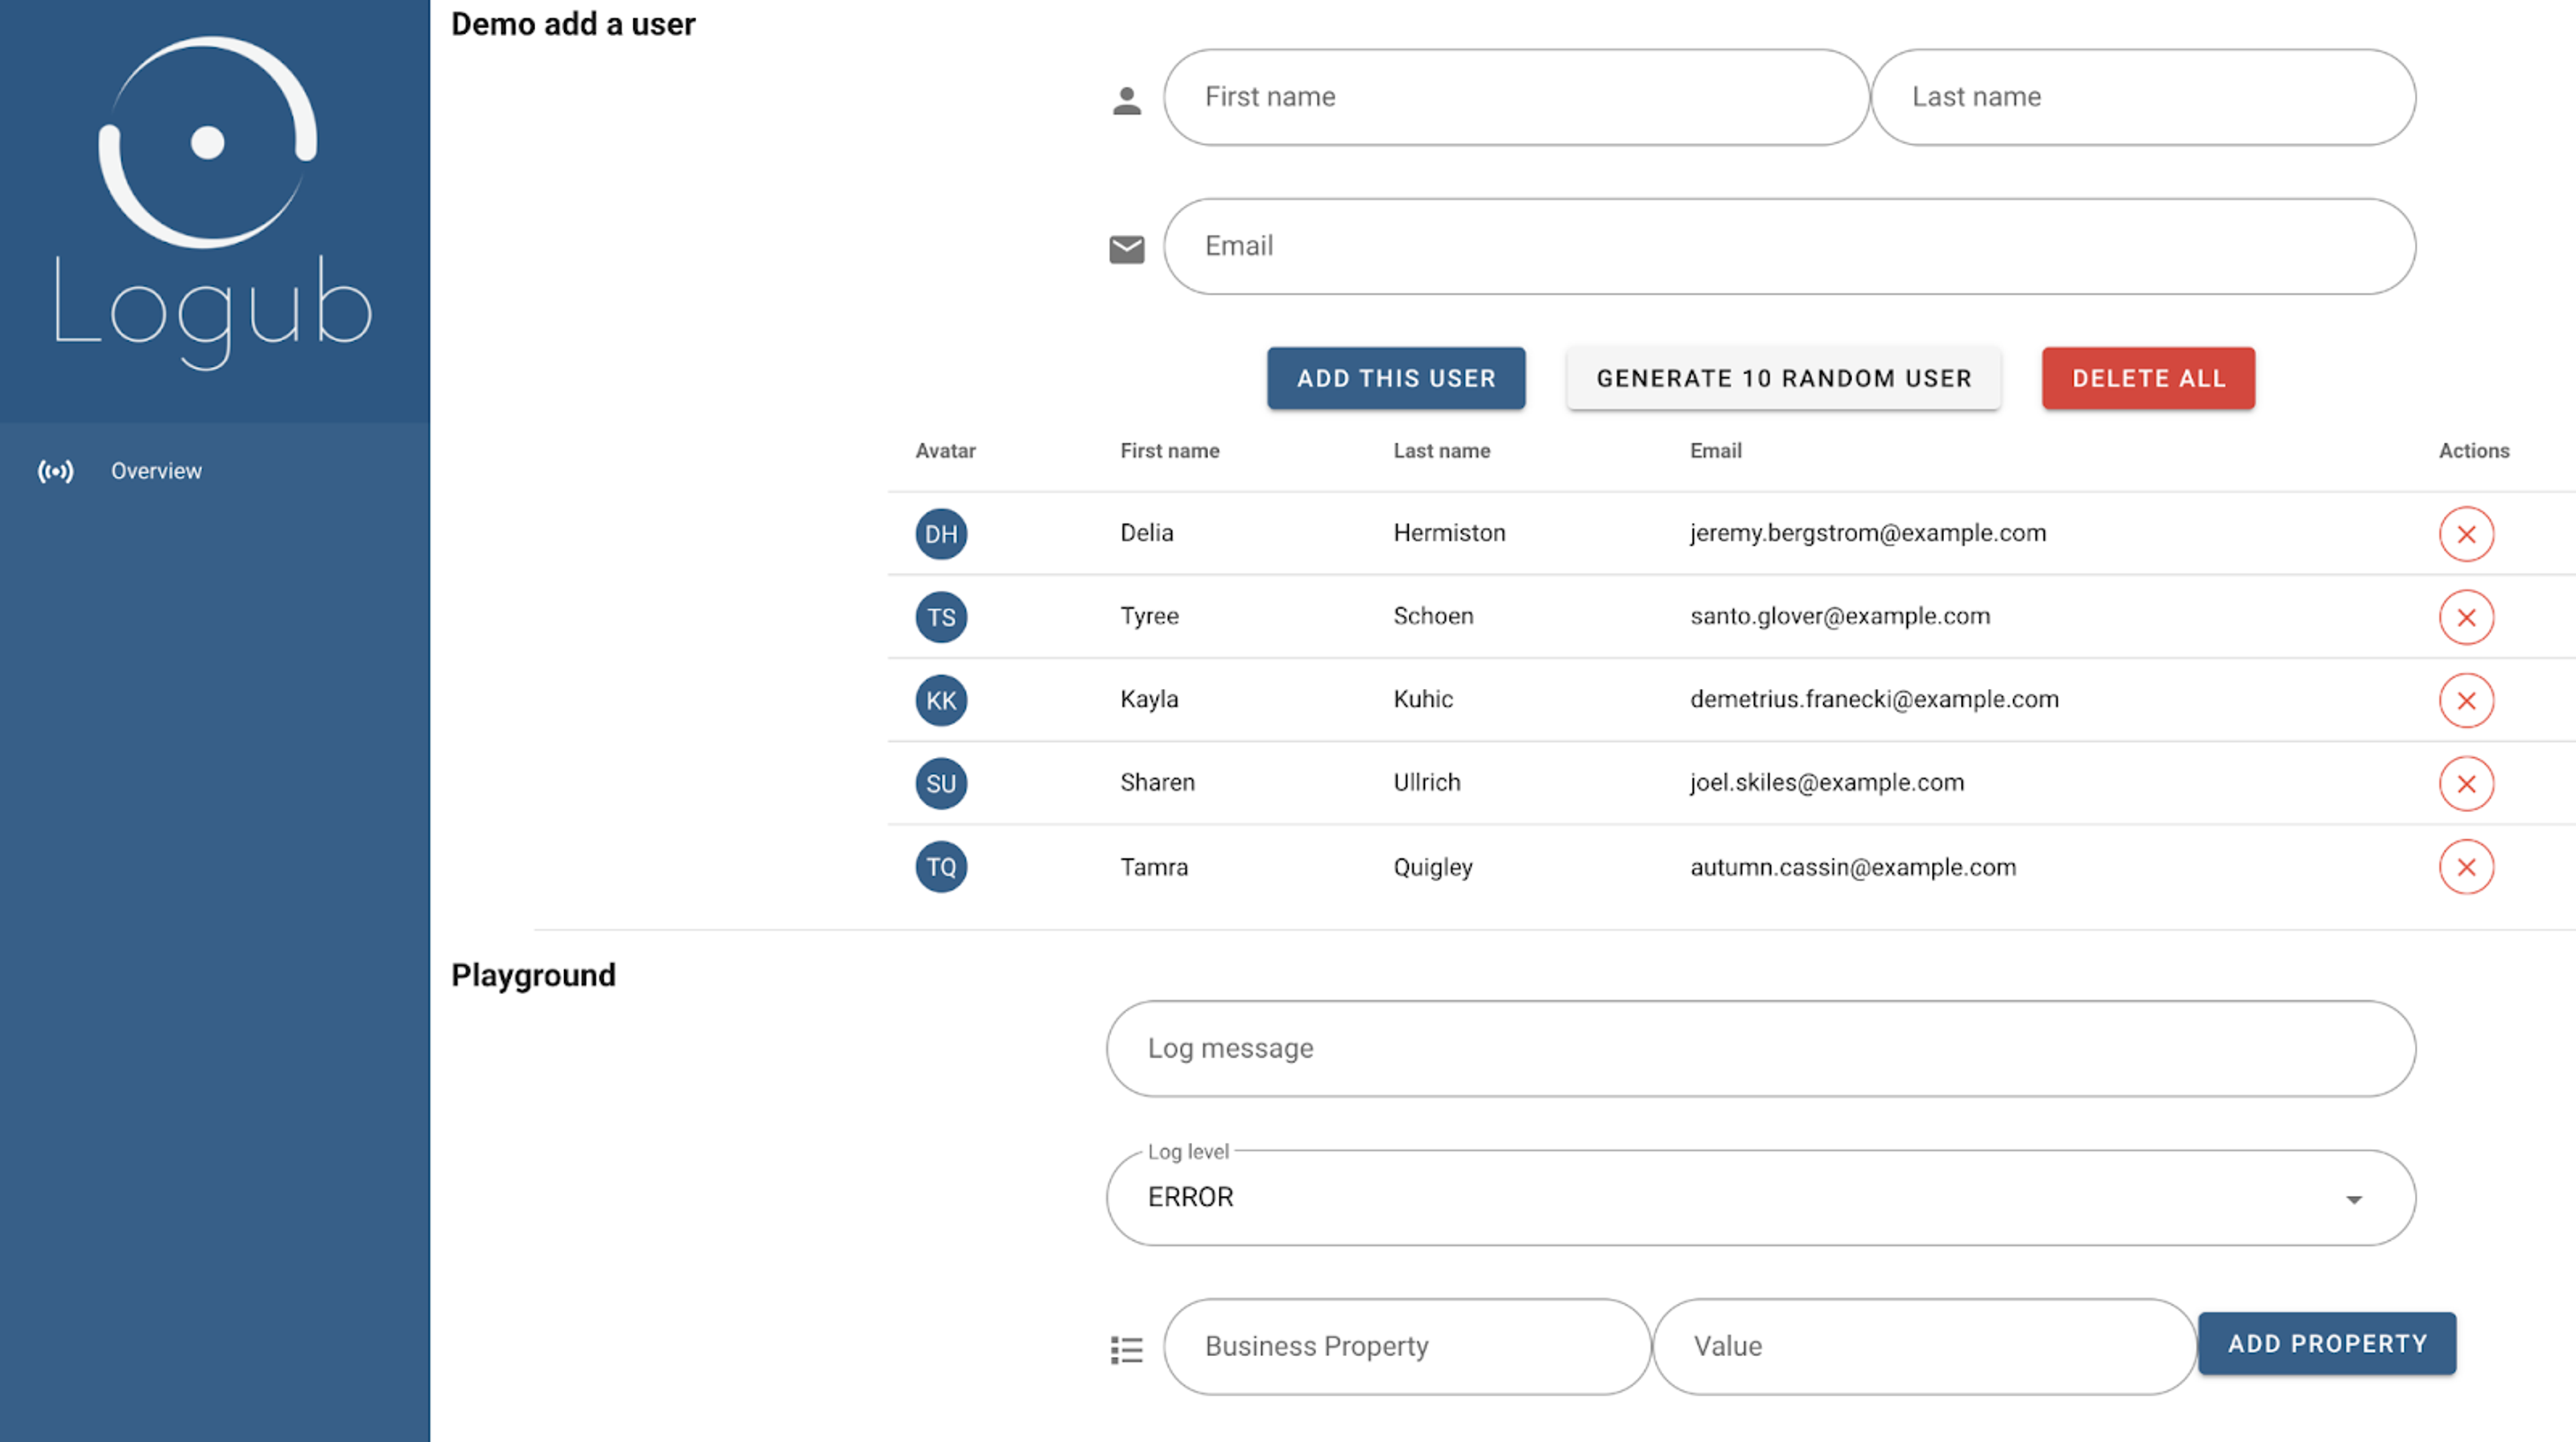Delete Sharen Ullrich via X icon
This screenshot has width=2576, height=1442.
(2465, 783)
